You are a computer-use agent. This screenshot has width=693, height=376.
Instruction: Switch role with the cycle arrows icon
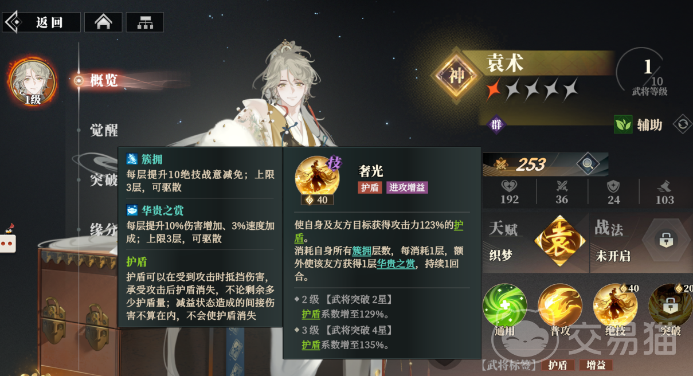click(x=682, y=124)
